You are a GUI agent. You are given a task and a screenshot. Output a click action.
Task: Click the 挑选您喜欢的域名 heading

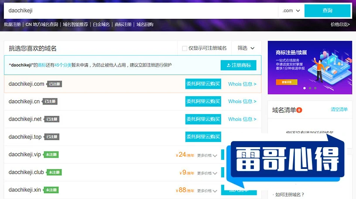32,48
